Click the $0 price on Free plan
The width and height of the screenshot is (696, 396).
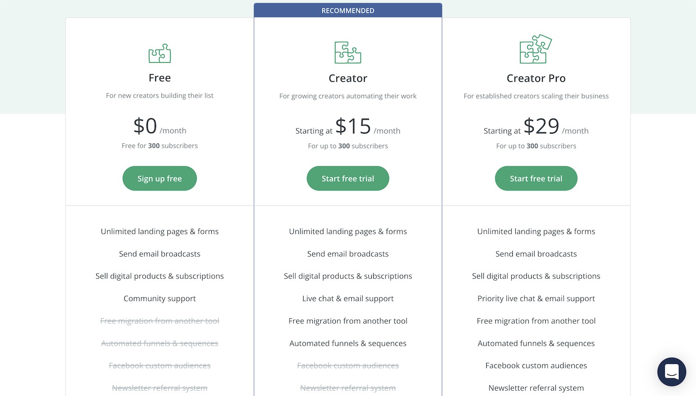145,126
